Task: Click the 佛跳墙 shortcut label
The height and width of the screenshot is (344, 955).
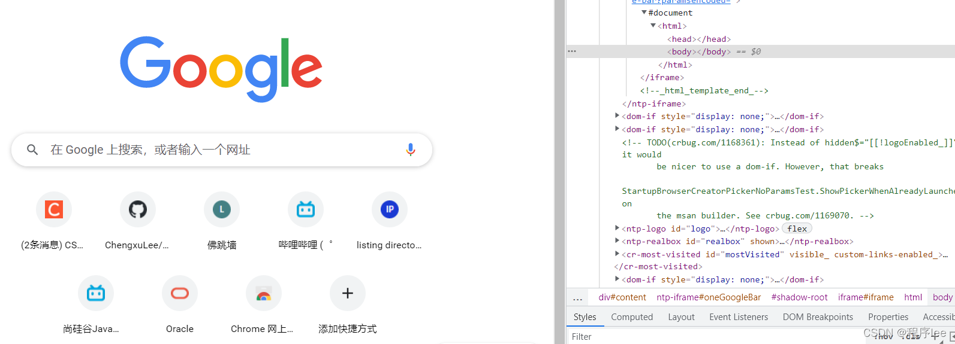Action: tap(222, 245)
